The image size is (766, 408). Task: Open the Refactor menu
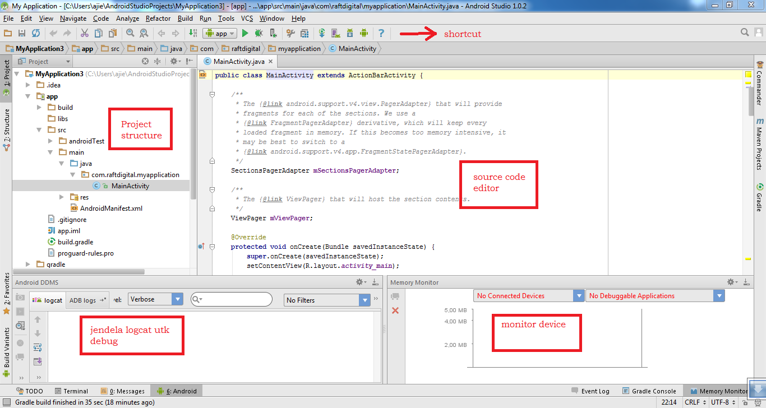tap(158, 18)
